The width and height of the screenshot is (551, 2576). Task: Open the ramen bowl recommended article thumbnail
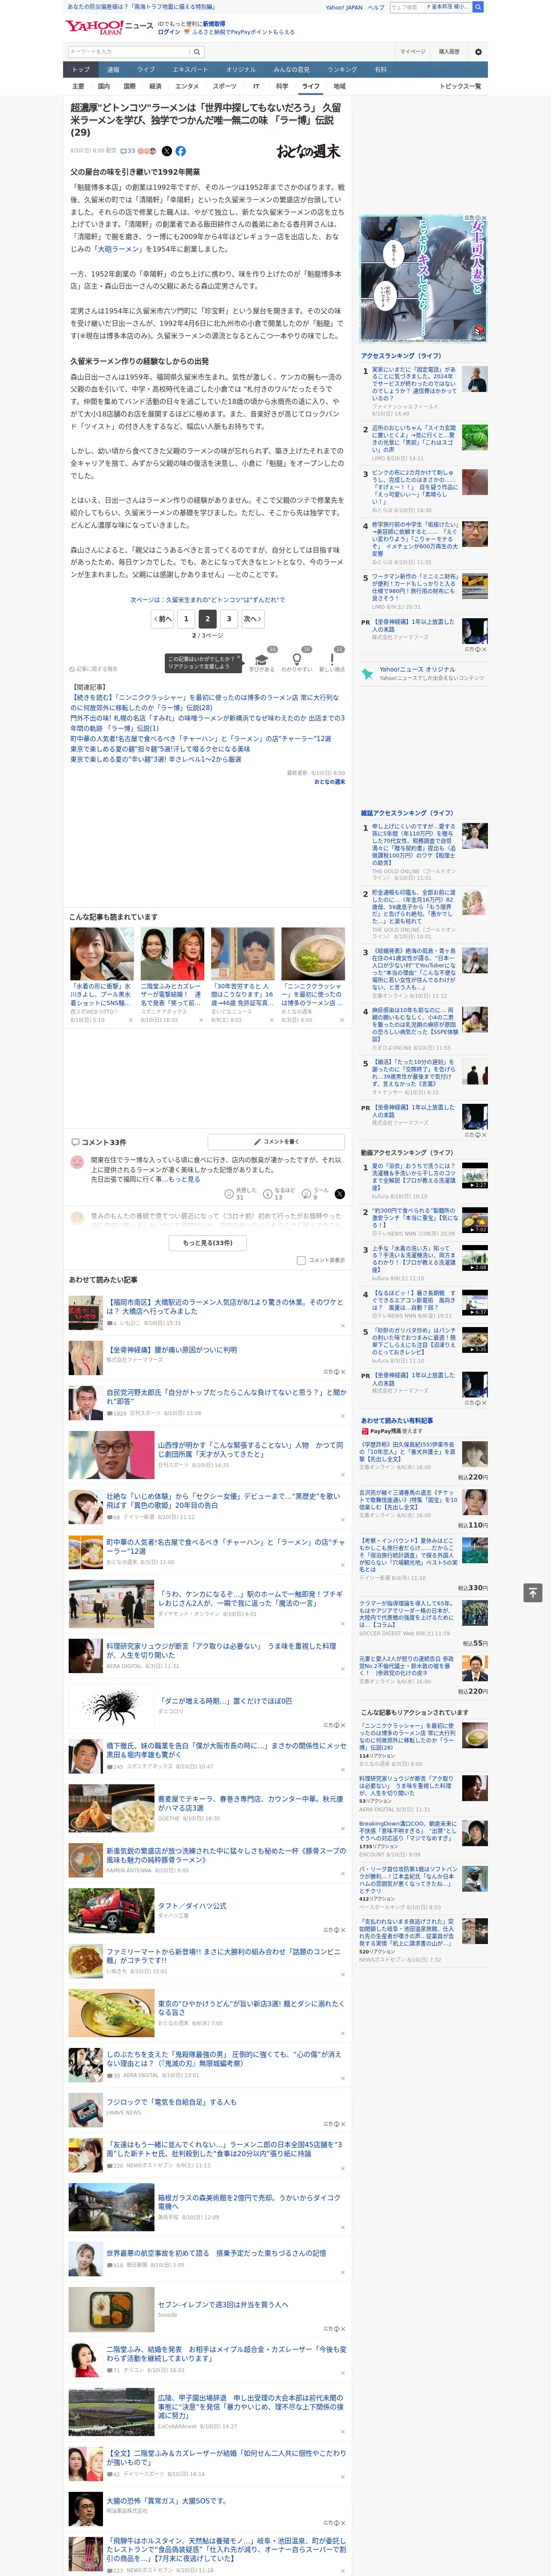(x=313, y=953)
